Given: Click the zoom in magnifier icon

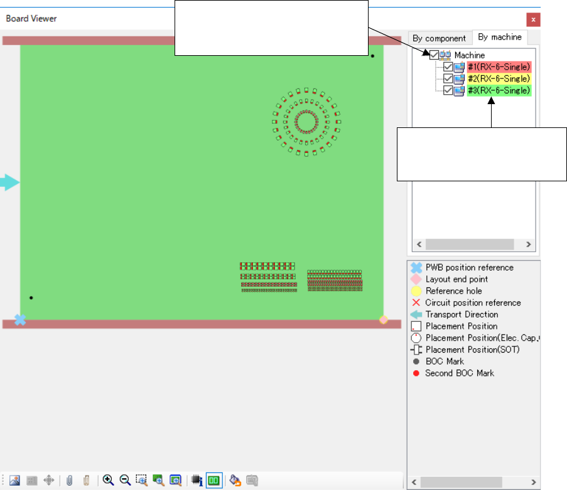Looking at the screenshot, I should point(108,480).
